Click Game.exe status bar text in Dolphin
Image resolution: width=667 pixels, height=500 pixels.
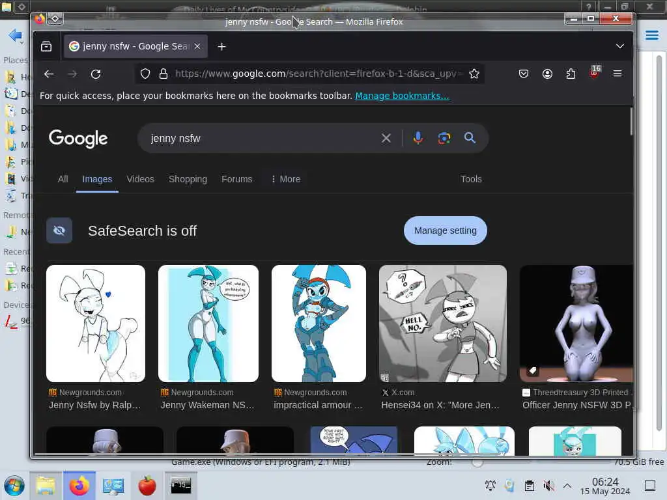point(261,462)
